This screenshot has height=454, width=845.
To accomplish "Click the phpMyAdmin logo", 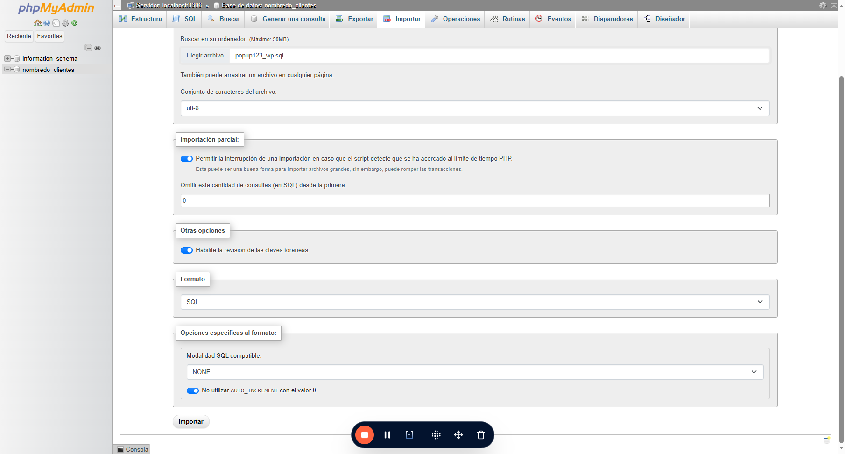I will 56,8.
